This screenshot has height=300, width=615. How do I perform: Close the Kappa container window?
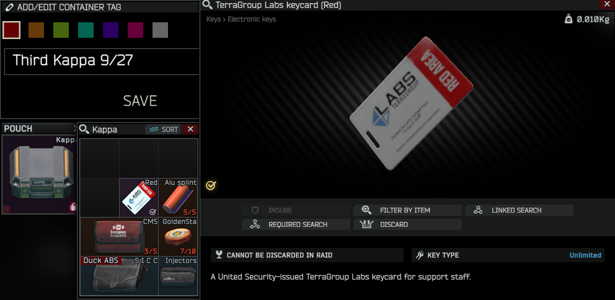pos(190,130)
